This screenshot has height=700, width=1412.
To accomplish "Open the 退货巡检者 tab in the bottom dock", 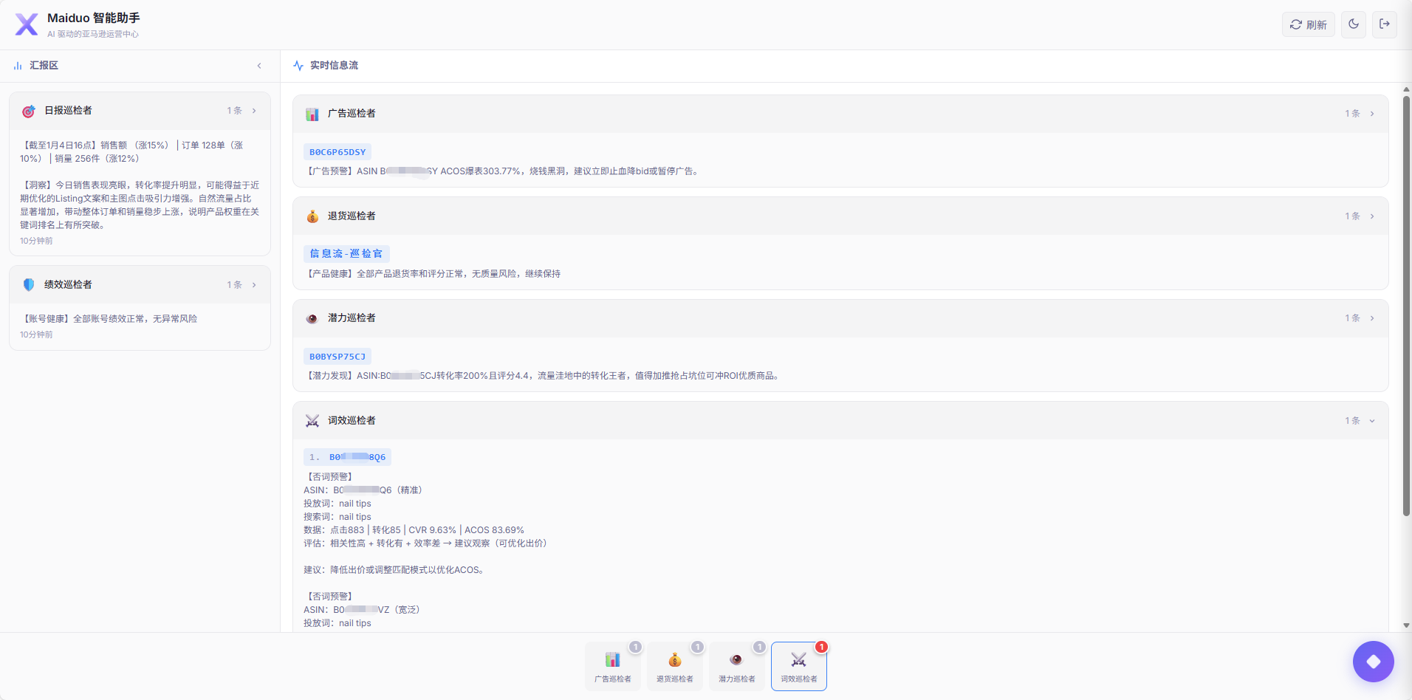I will 674,665.
